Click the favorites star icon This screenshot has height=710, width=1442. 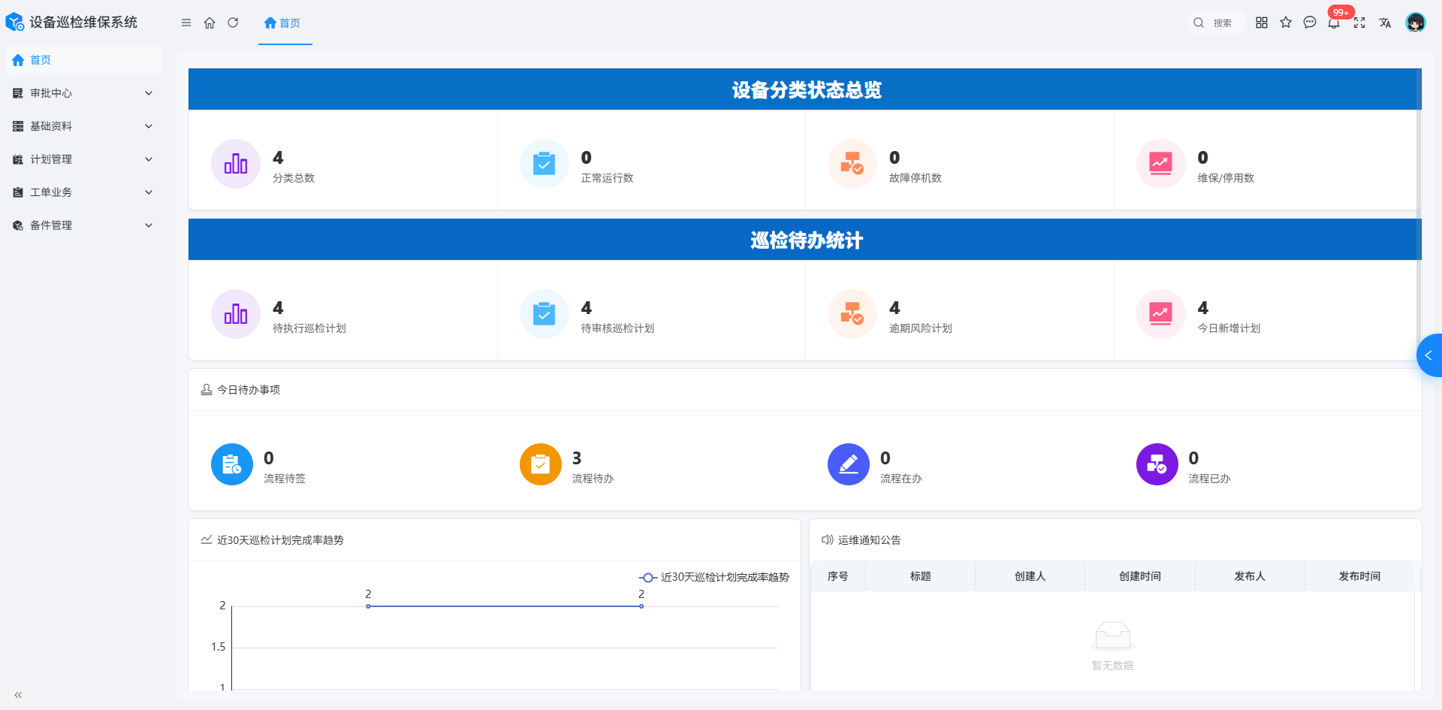coord(1286,23)
